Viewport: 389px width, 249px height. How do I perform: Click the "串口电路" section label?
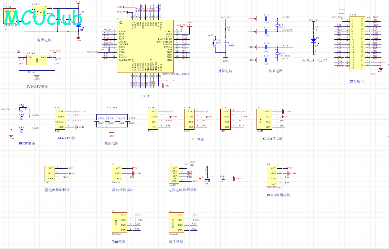tap(197, 139)
